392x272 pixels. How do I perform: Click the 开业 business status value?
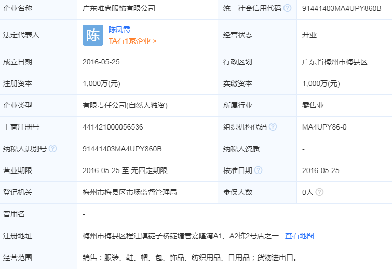[x=309, y=35]
